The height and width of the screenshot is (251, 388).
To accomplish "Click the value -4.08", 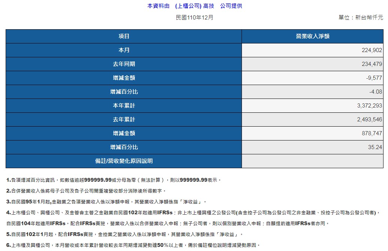I will 376,92.
